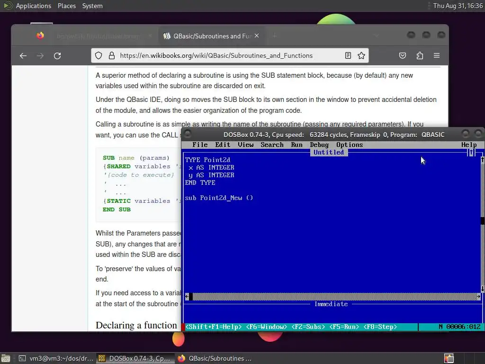Viewport: 485px width, 364px height.
Task: Click QBasic horizontal scrollbar left arrow
Action: coord(187,297)
